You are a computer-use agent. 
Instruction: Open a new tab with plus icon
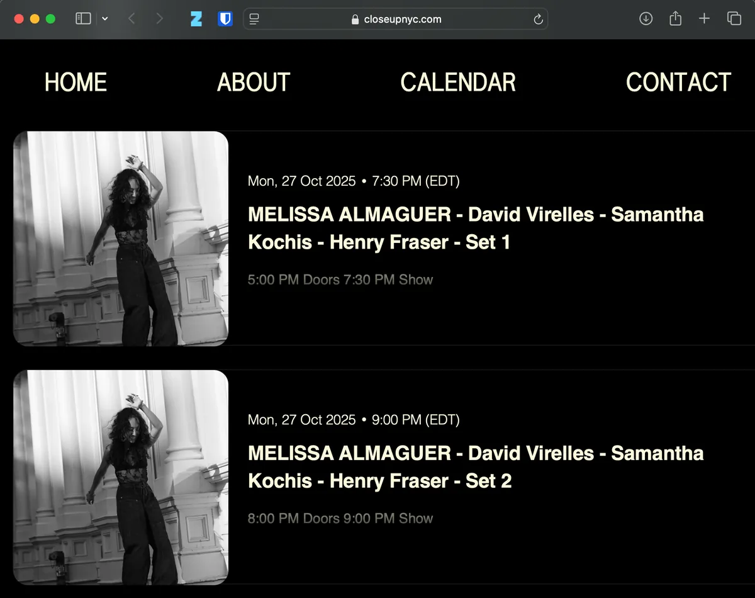(704, 19)
